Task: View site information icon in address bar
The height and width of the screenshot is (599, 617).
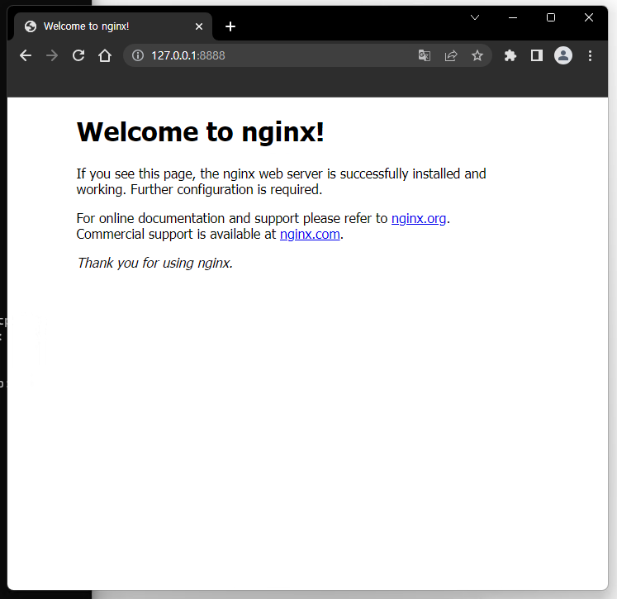Action: point(138,55)
